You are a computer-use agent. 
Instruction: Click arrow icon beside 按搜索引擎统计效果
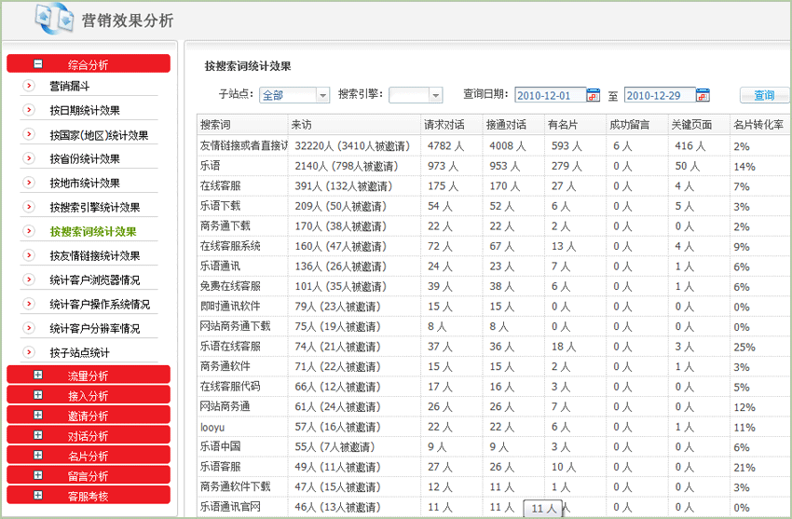tap(29, 207)
